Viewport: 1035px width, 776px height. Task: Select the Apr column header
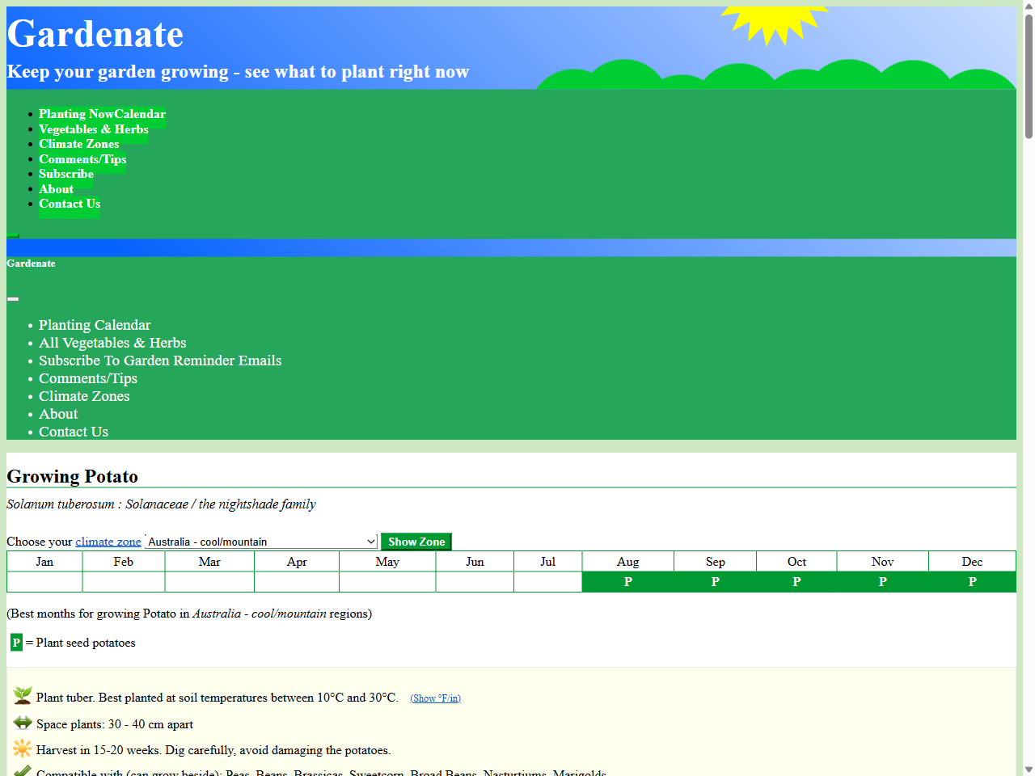(297, 562)
